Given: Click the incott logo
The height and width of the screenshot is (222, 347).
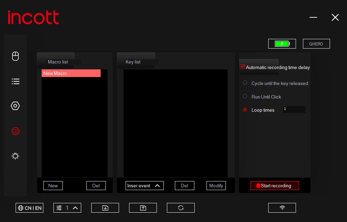Looking at the screenshot, I should tap(33, 17).
